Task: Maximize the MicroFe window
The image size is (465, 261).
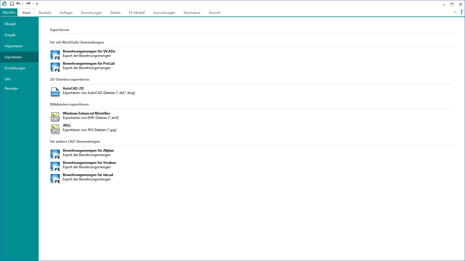Action: [452, 4]
